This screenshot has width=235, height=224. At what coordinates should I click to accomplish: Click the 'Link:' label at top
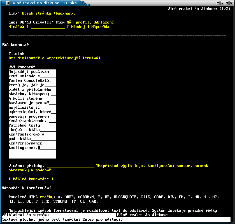[x=14, y=13]
